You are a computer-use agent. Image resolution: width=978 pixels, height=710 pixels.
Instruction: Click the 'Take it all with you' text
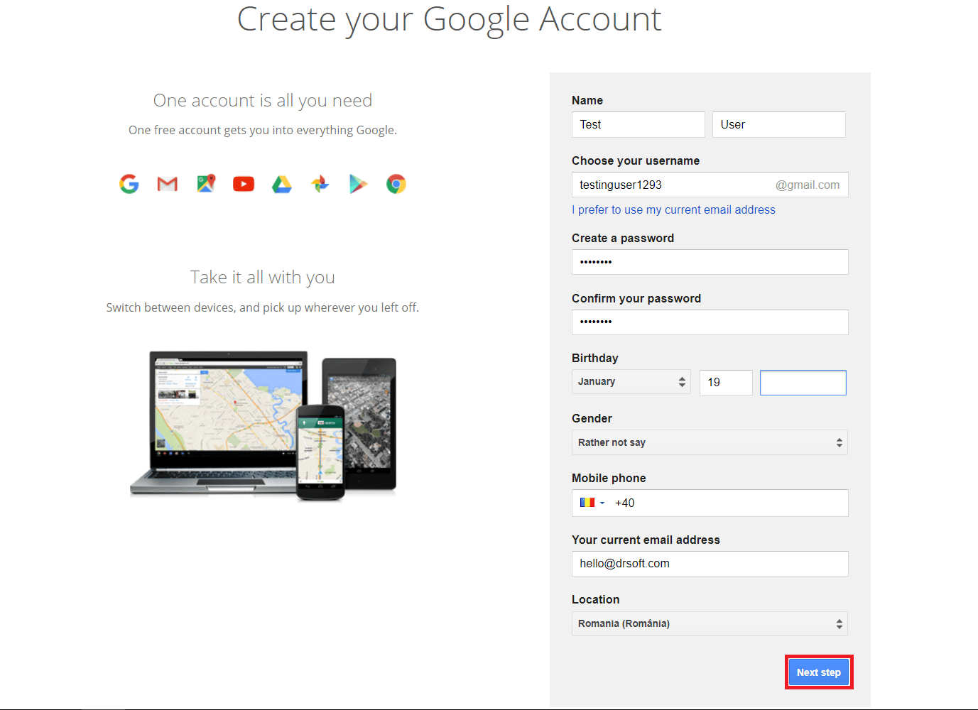tap(263, 278)
